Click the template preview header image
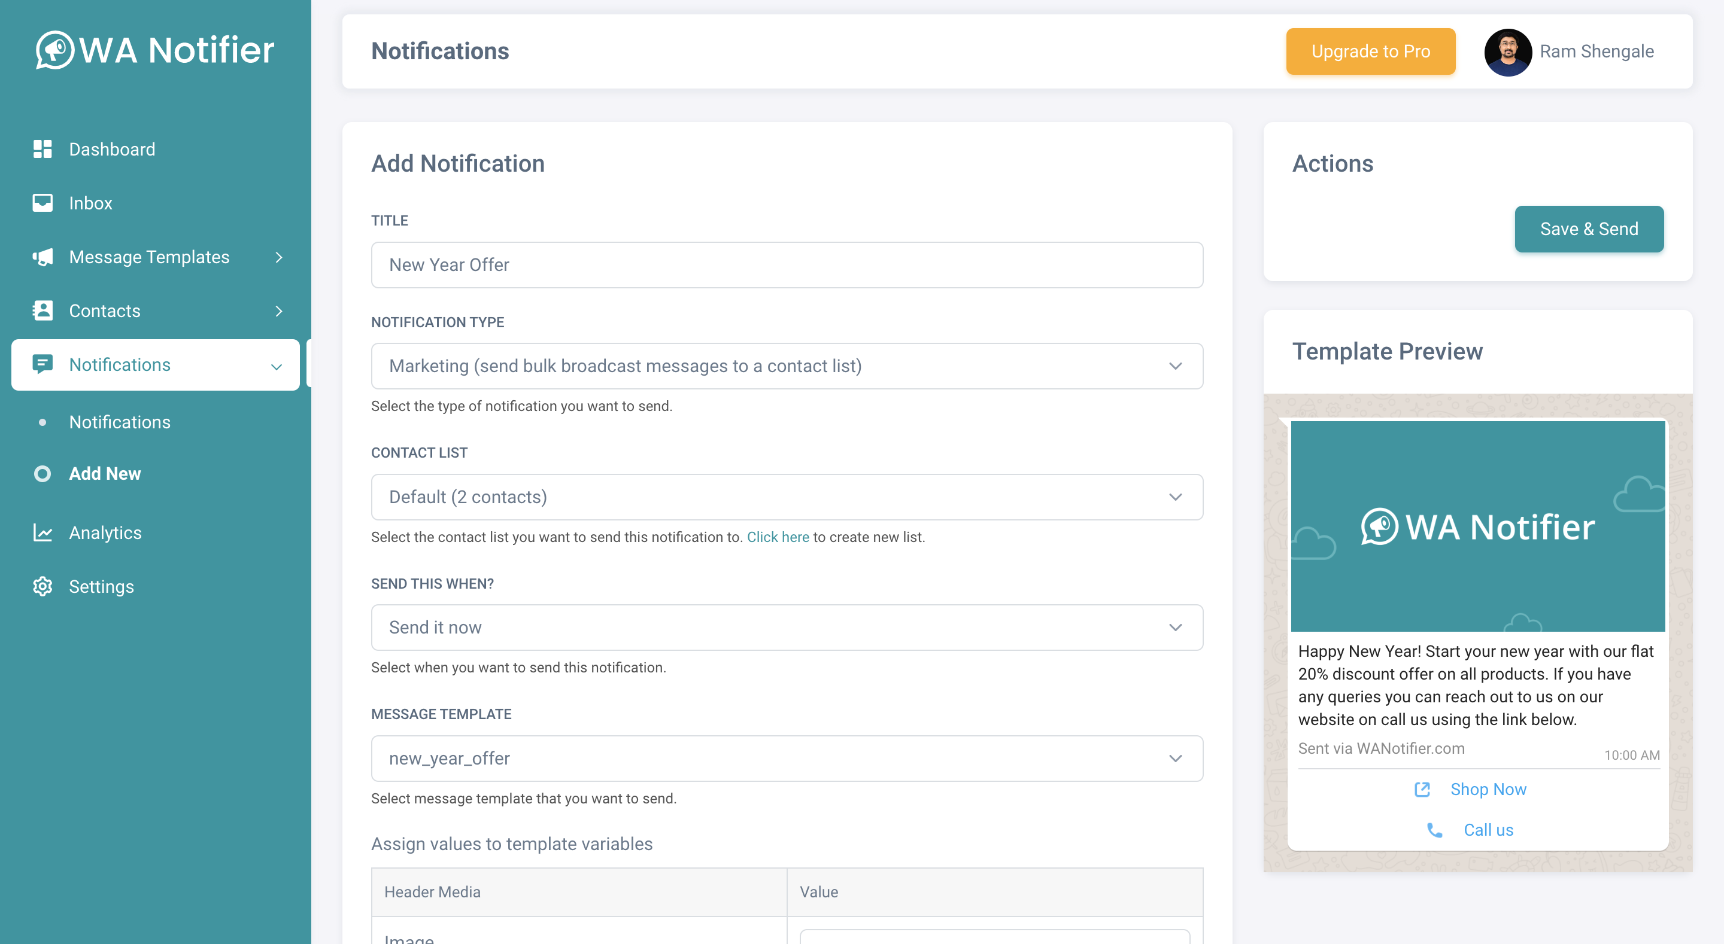 [x=1478, y=526]
